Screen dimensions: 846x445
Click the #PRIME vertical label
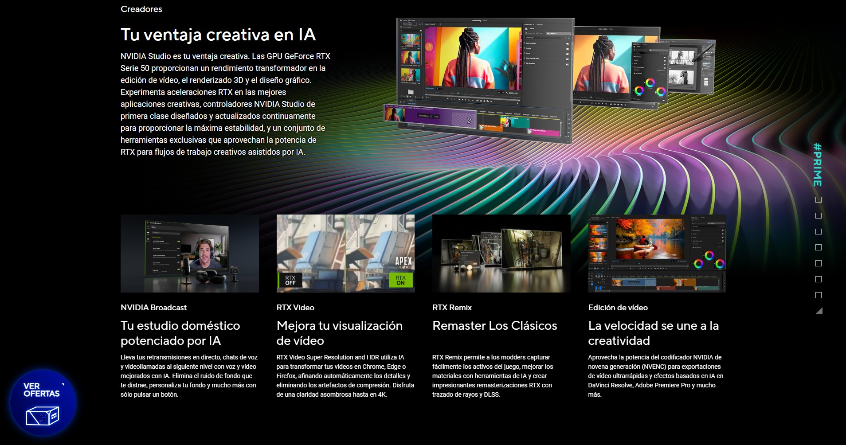818,164
